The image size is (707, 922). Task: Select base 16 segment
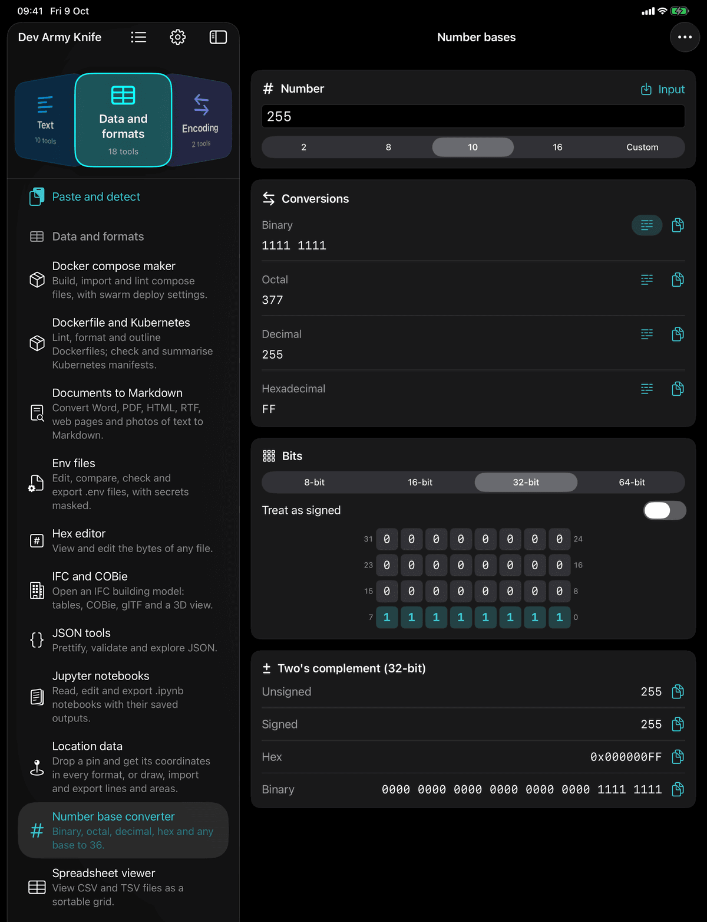pos(557,147)
